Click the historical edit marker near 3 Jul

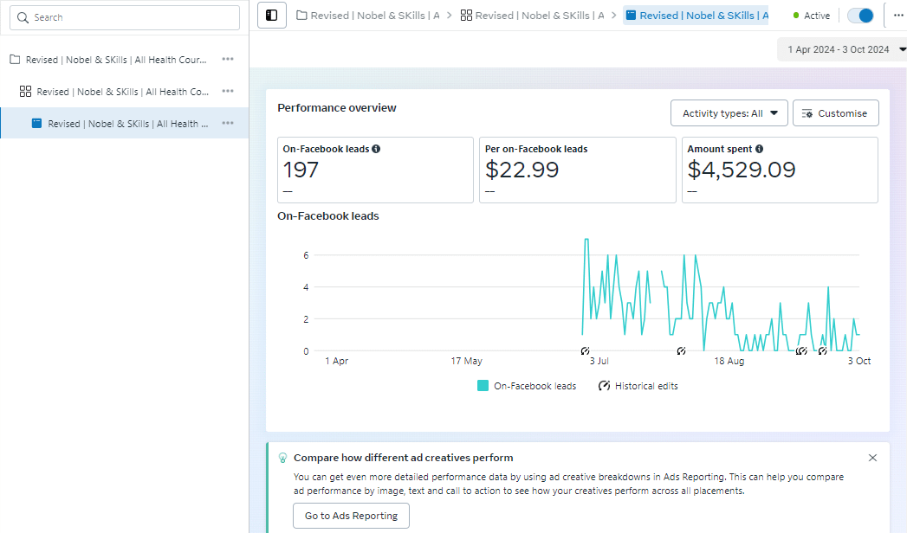pyautogui.click(x=585, y=351)
